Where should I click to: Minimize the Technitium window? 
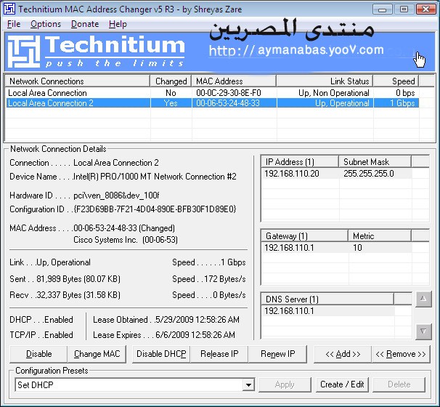[x=382, y=9]
